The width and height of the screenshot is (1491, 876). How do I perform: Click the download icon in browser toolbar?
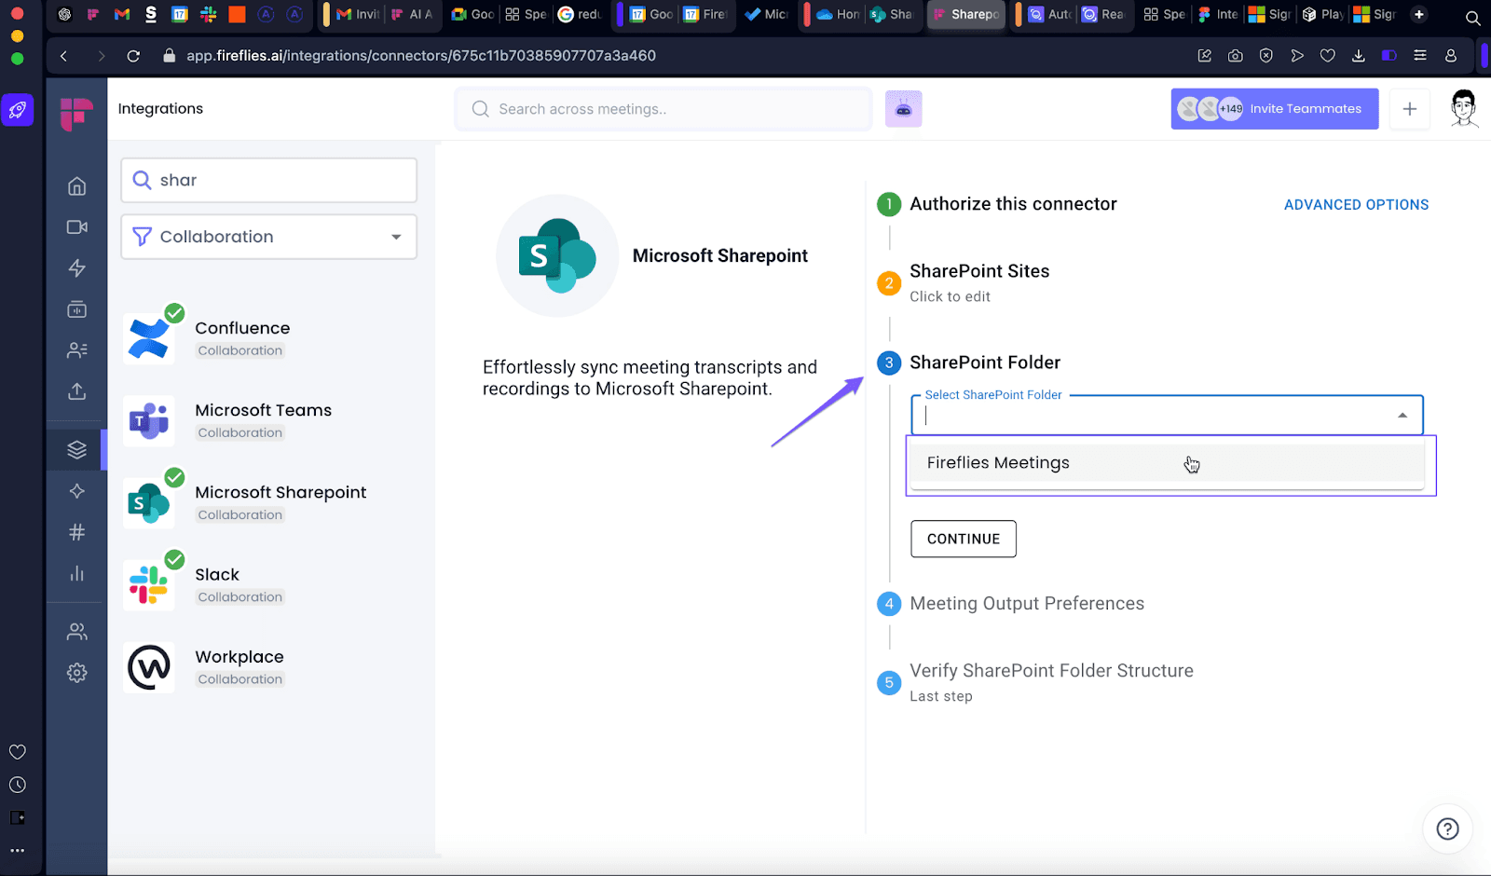1359,56
